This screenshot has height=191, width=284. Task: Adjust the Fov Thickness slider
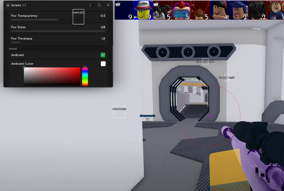(58, 42)
